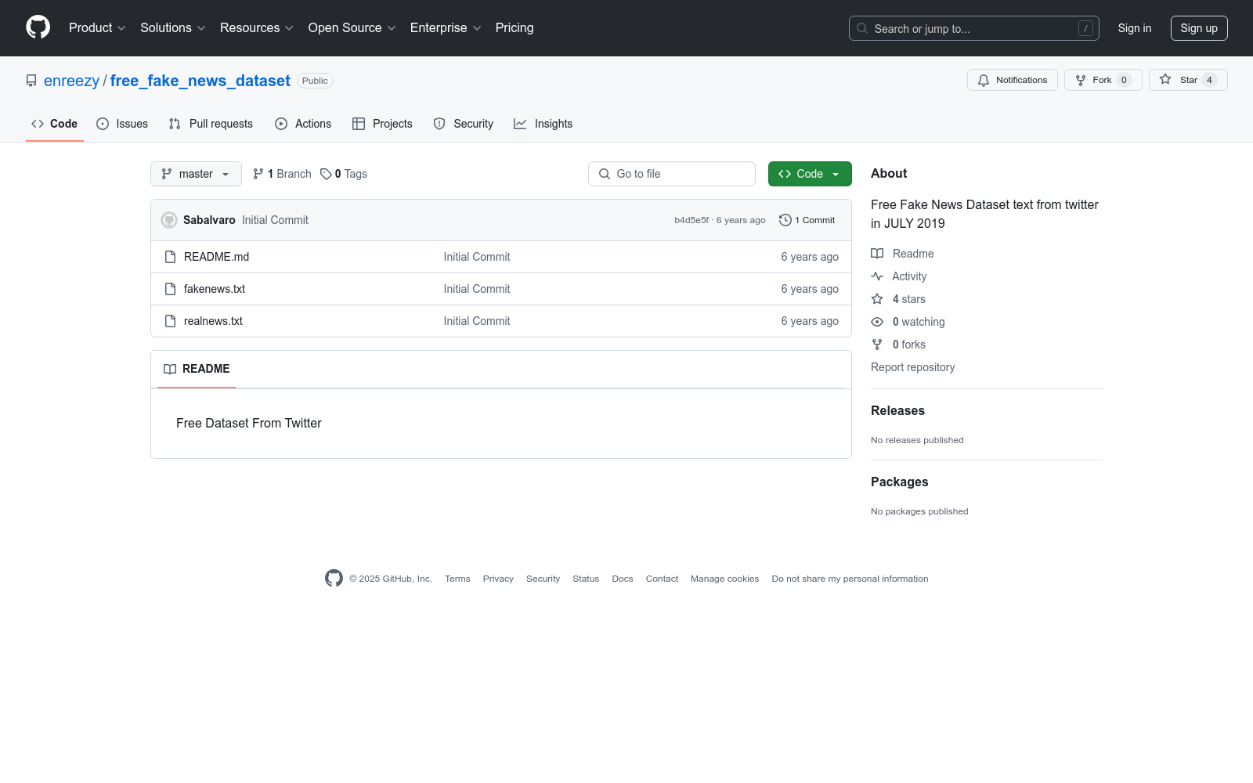Switch to the Actions tab

[x=303, y=124]
